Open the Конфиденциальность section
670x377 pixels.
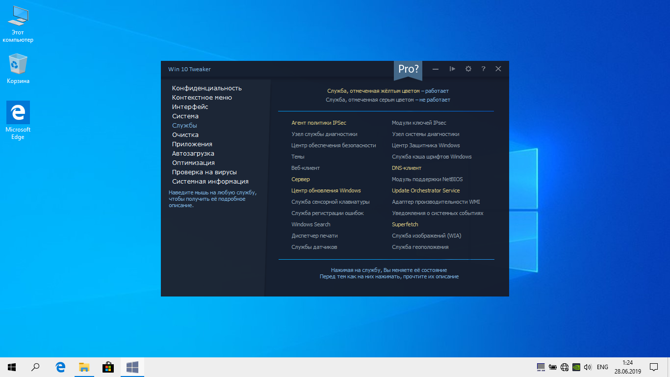[206, 88]
